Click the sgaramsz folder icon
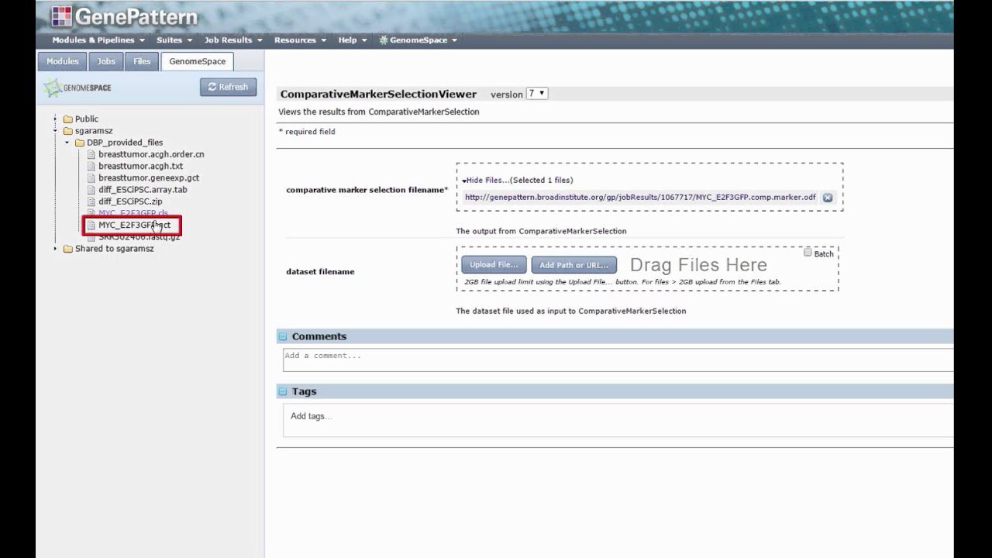 [68, 131]
